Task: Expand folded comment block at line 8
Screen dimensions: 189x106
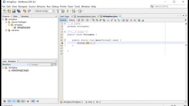Action: (65, 32)
